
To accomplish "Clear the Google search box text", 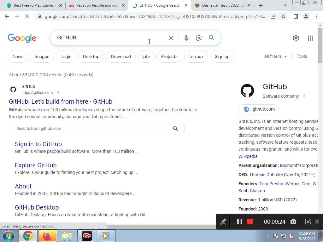I will 171,38.
